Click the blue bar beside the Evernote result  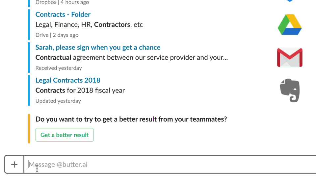coord(29,90)
